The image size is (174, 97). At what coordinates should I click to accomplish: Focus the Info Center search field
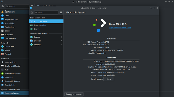tap(46, 13)
